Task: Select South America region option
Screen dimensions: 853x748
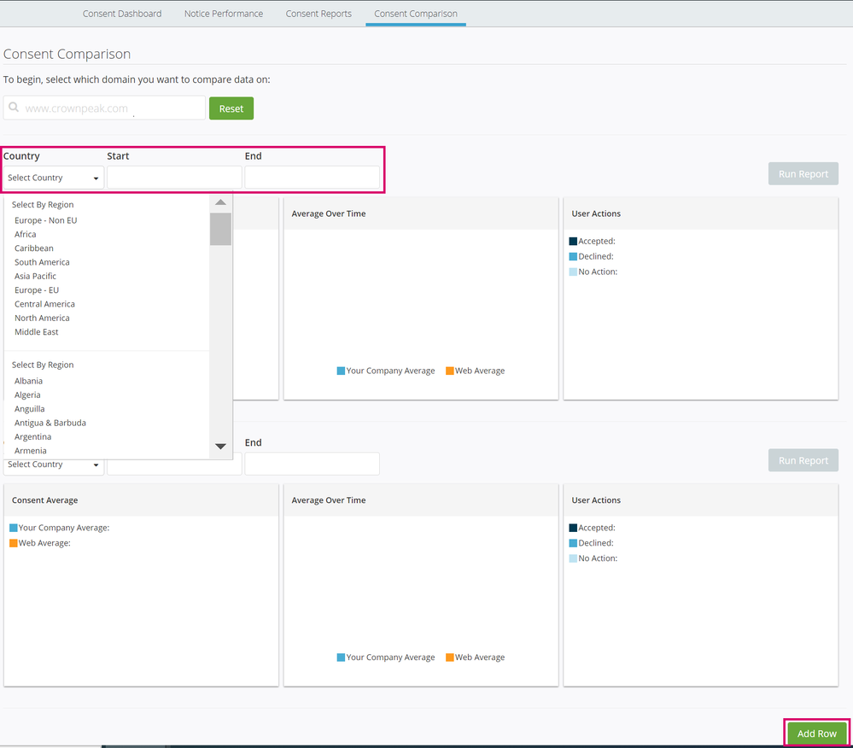Action: click(42, 262)
